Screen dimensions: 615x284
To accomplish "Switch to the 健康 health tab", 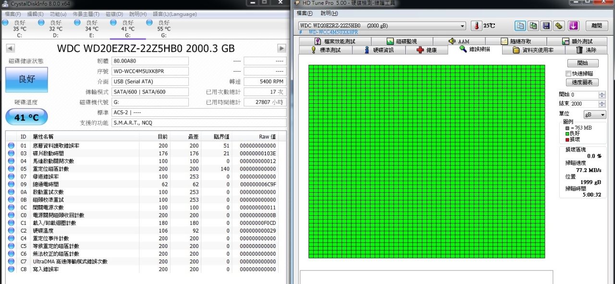I will [427, 50].
